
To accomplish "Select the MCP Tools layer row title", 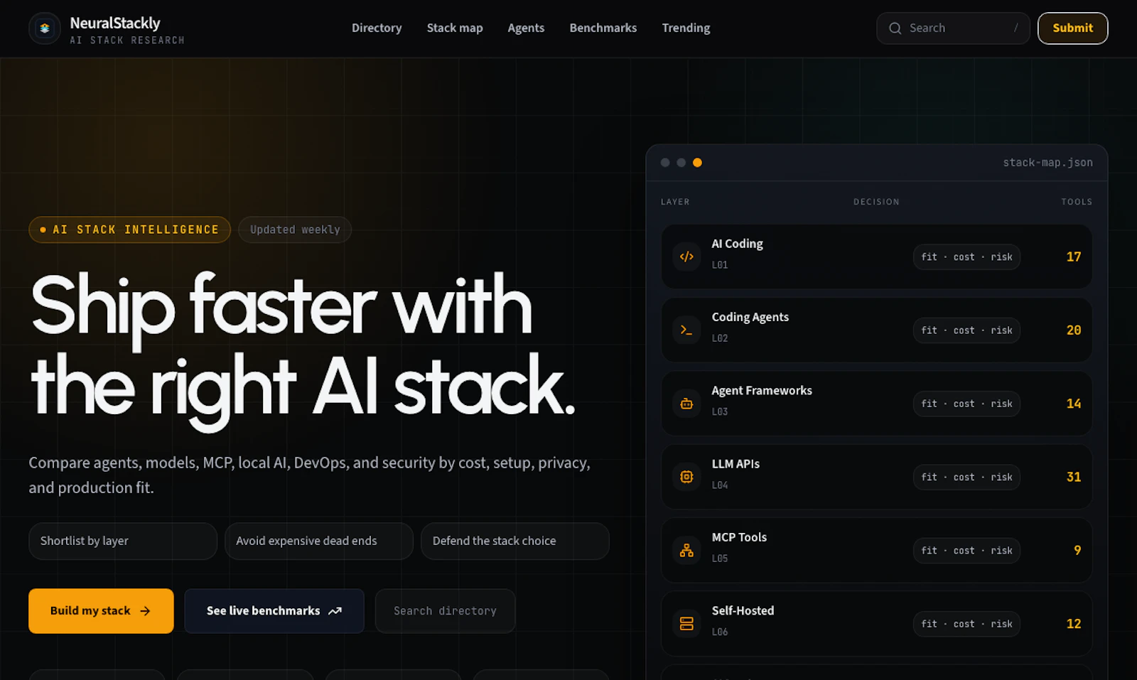I will point(739,537).
